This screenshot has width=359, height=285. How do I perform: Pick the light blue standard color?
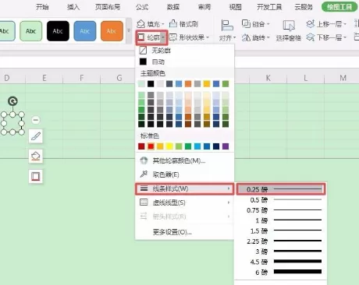(x=197, y=146)
